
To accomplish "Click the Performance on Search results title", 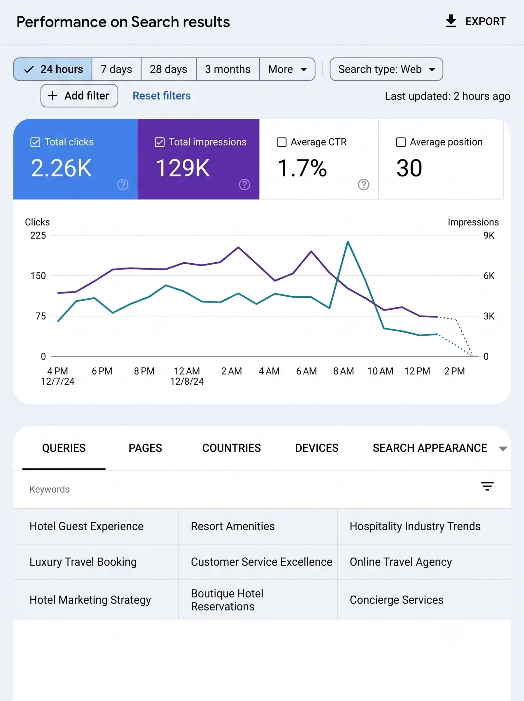I will pos(123,22).
